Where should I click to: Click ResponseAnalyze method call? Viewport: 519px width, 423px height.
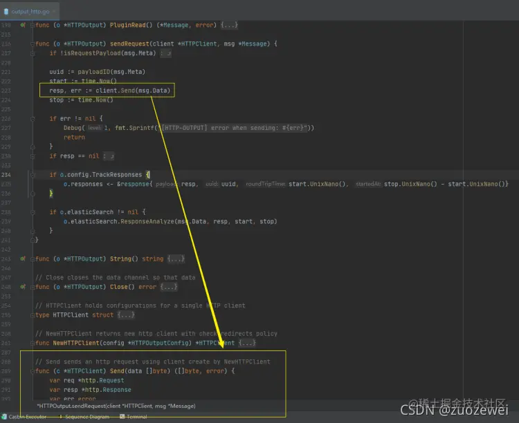click(147, 222)
